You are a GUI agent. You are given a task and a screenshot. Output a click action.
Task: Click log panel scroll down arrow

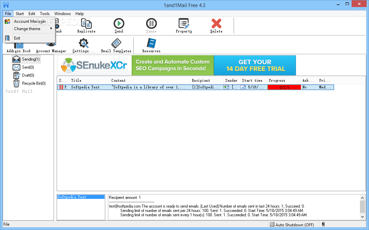362,217
